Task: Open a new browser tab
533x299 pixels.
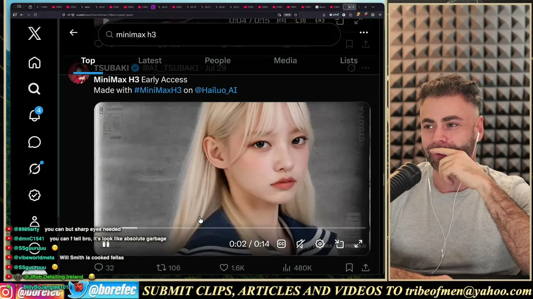Action: tap(366, 7)
